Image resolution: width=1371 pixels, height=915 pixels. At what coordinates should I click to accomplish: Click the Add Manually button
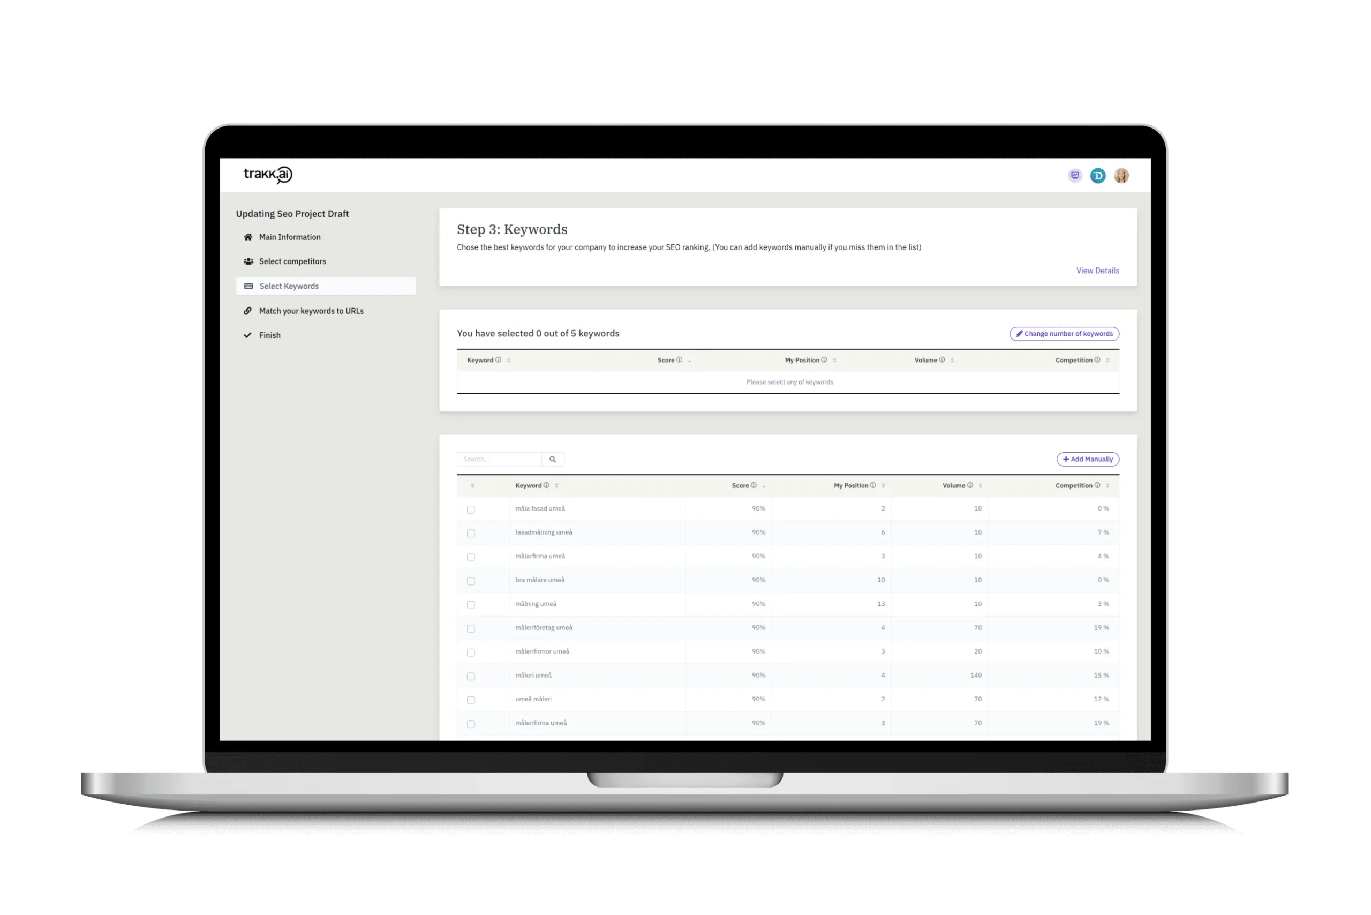(1088, 459)
